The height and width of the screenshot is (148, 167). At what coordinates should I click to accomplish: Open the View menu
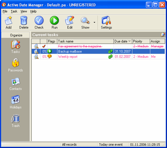(x=24, y=11)
